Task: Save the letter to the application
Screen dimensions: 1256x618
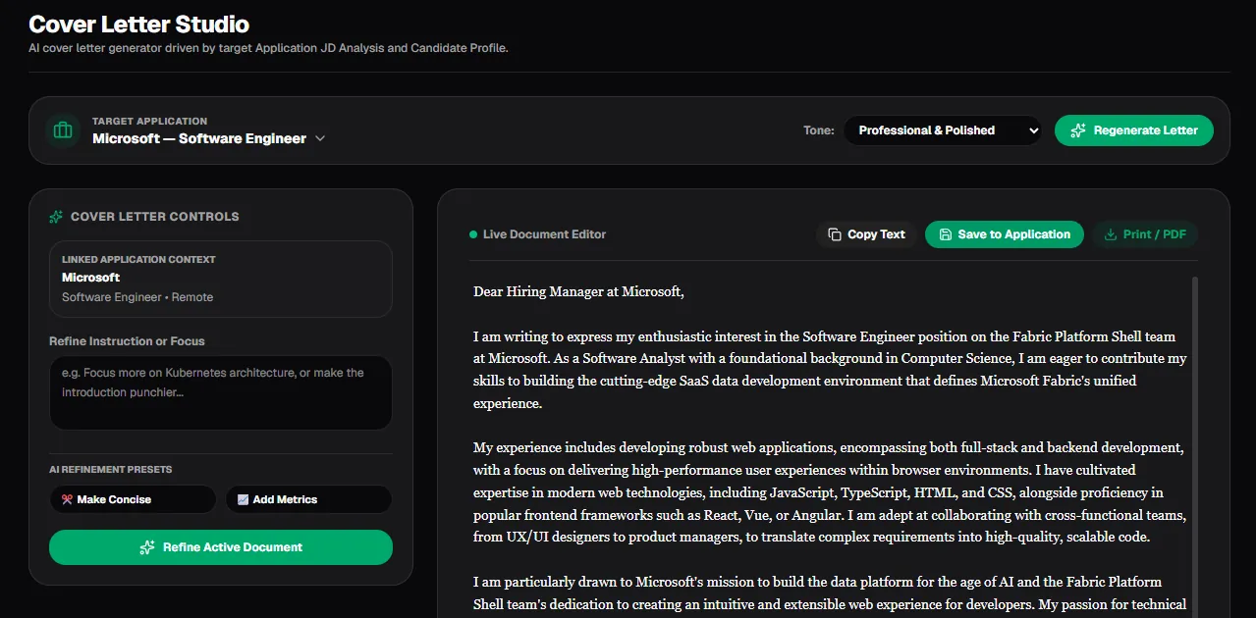Action: coord(1005,234)
